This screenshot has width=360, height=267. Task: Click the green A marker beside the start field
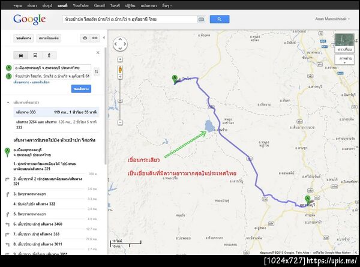(x=8, y=68)
